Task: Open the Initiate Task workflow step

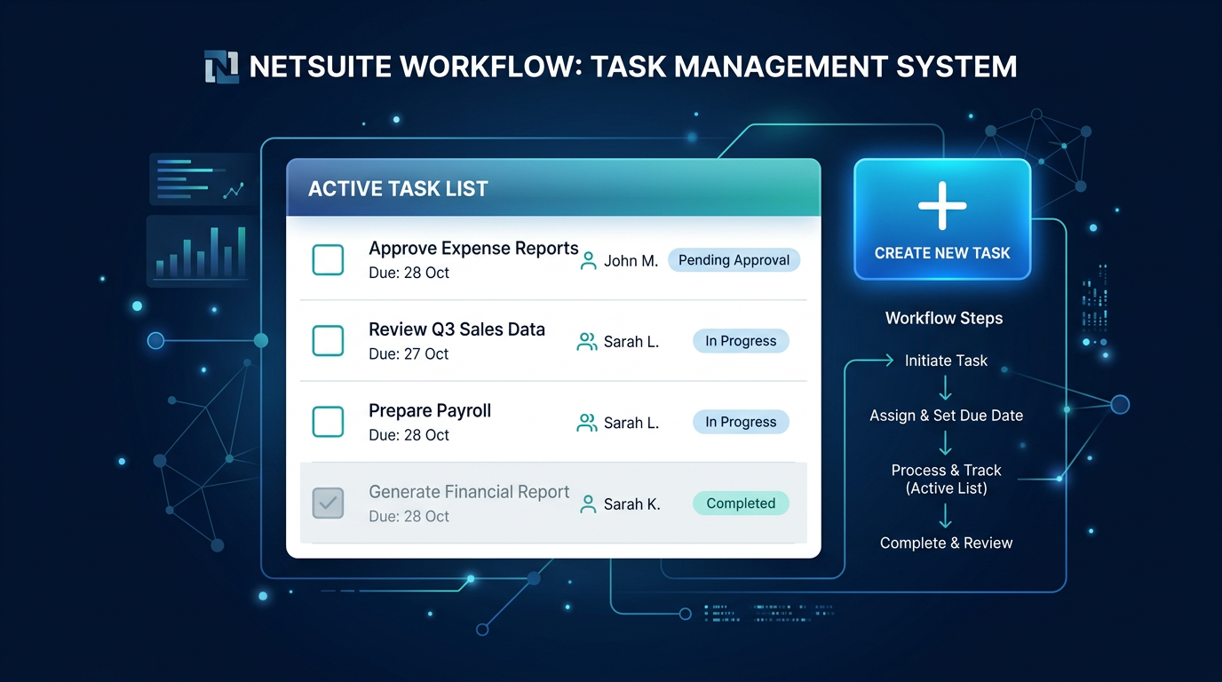Action: (x=944, y=361)
